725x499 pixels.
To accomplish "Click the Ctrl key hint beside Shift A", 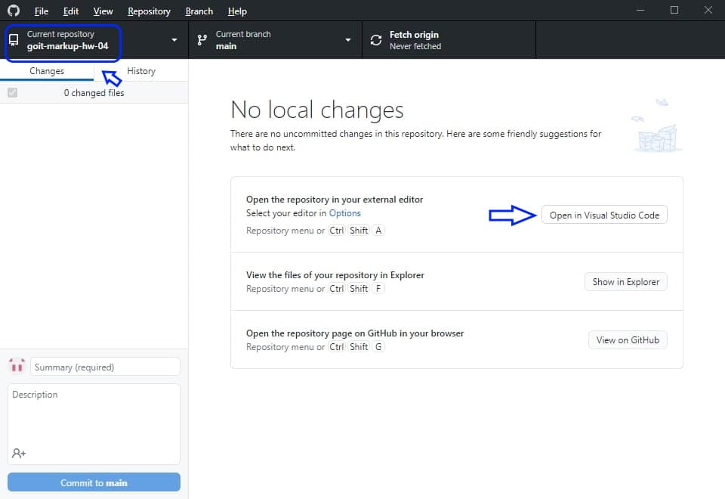I will pos(337,231).
